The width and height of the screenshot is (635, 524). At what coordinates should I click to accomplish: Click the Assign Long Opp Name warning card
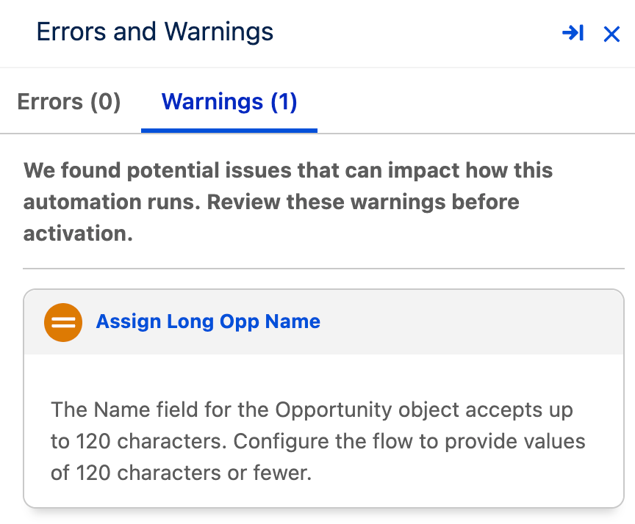[323, 399]
